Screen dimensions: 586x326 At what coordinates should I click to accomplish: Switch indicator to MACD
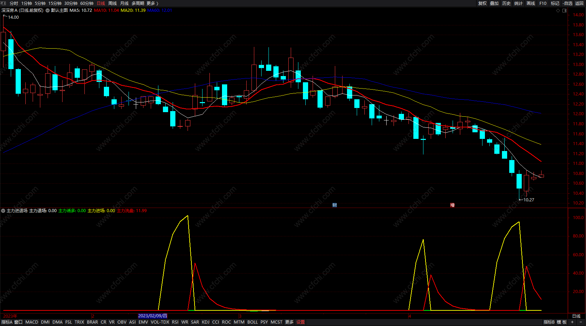click(32, 322)
